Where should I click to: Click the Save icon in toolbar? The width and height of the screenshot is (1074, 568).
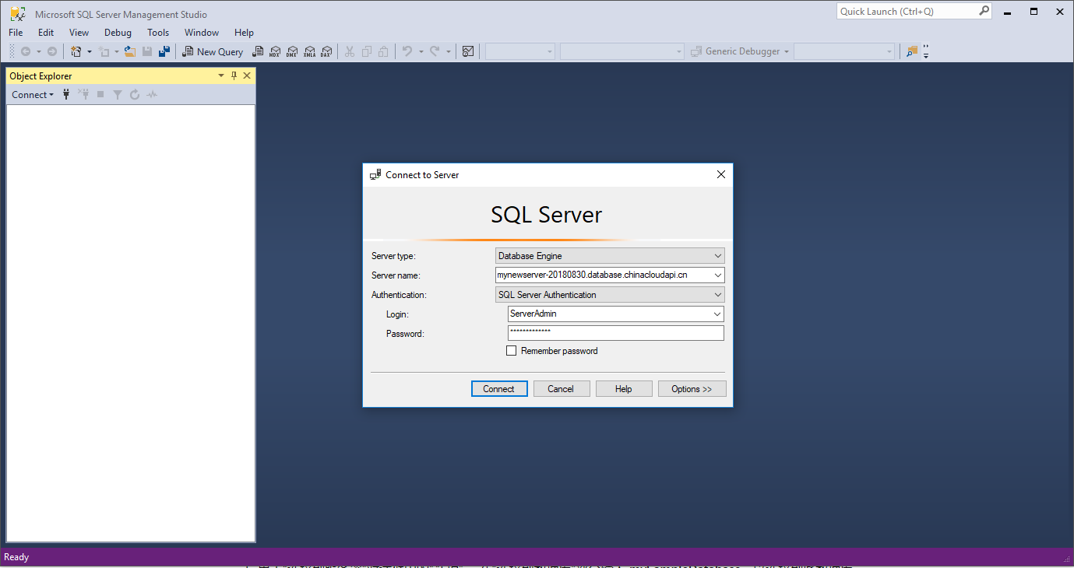click(x=147, y=51)
